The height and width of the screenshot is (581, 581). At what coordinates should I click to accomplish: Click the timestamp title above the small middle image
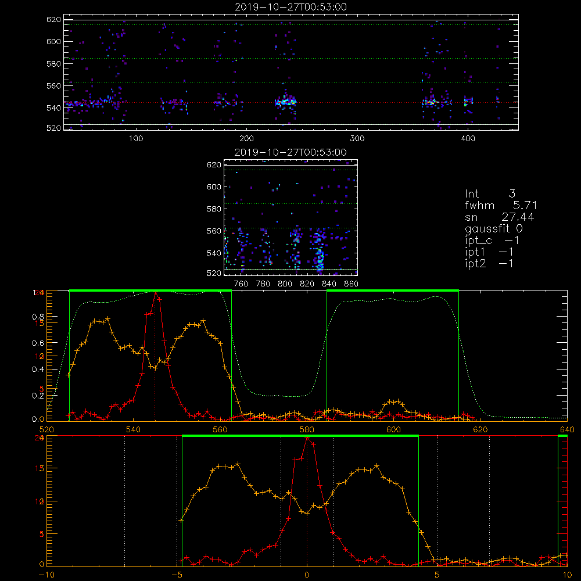pos(290,152)
